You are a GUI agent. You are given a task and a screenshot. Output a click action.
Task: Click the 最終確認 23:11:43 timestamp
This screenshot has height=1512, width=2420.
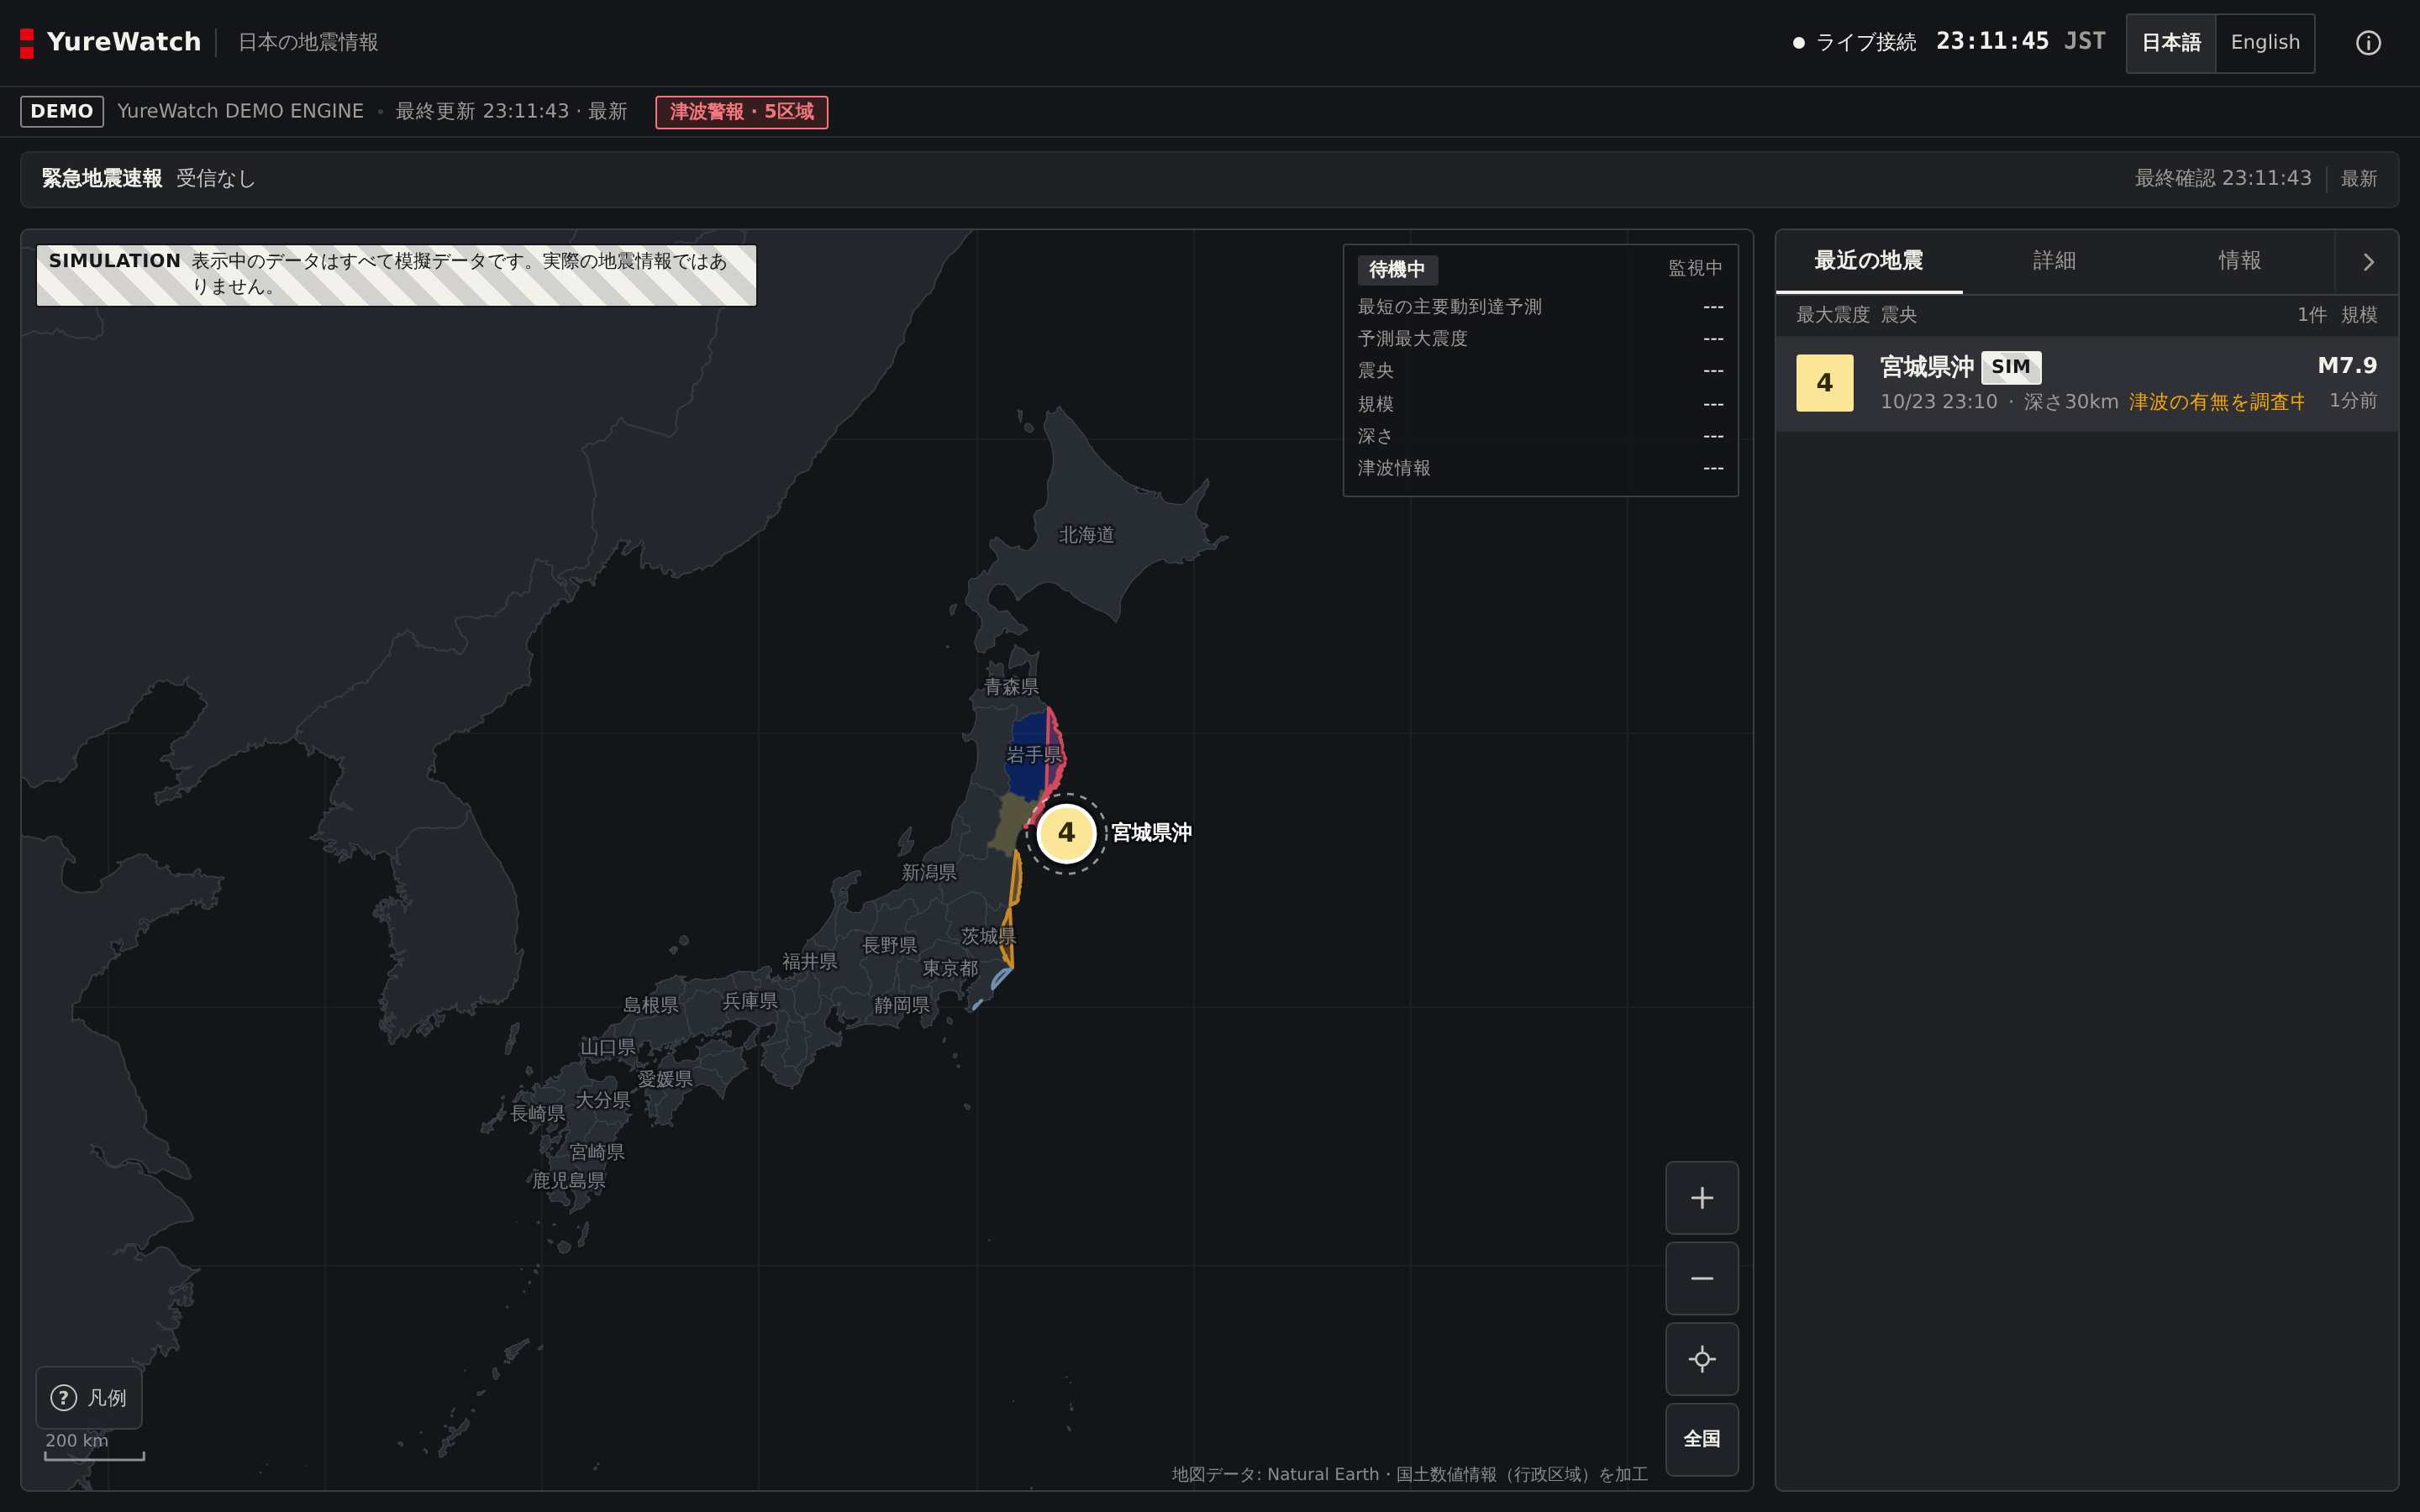click(2222, 178)
